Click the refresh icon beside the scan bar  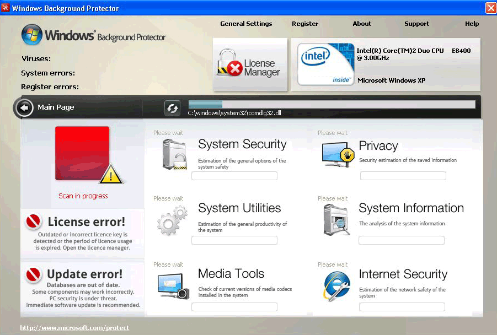pos(173,108)
